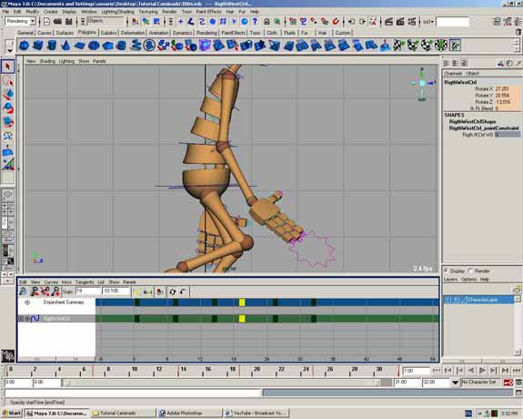
Task: Toggle CharacterLayer R display type box
Action: click(456, 300)
